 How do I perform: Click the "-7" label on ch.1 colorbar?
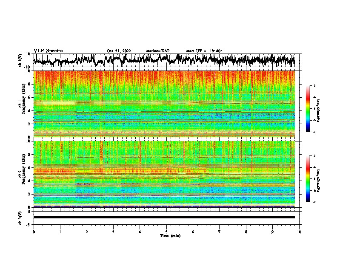point(314,132)
